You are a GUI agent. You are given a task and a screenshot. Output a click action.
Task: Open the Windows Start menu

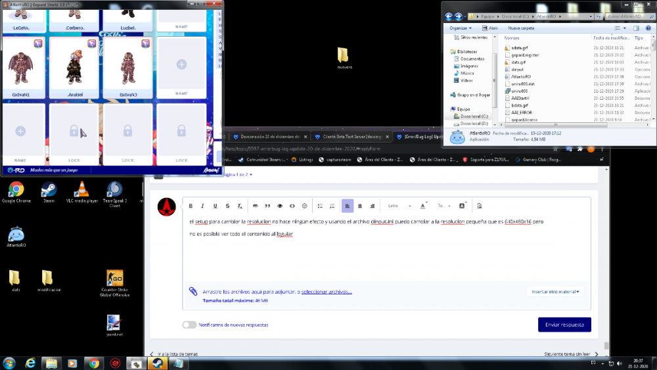click(9, 363)
